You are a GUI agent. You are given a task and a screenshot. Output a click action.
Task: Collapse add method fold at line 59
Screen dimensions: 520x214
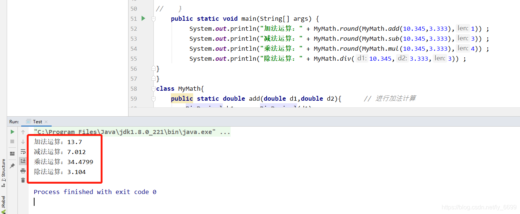point(154,98)
